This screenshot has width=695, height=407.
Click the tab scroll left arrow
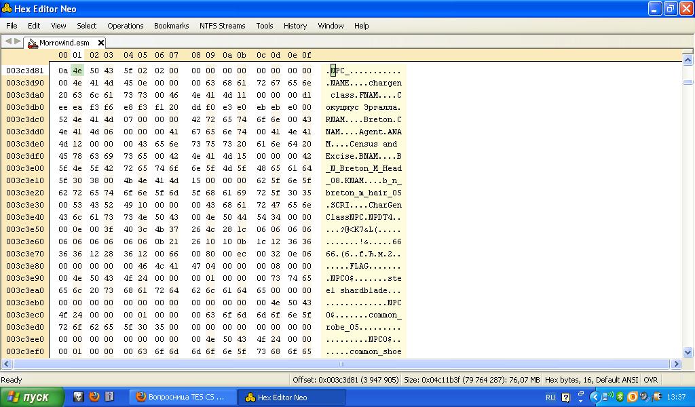[x=7, y=42]
